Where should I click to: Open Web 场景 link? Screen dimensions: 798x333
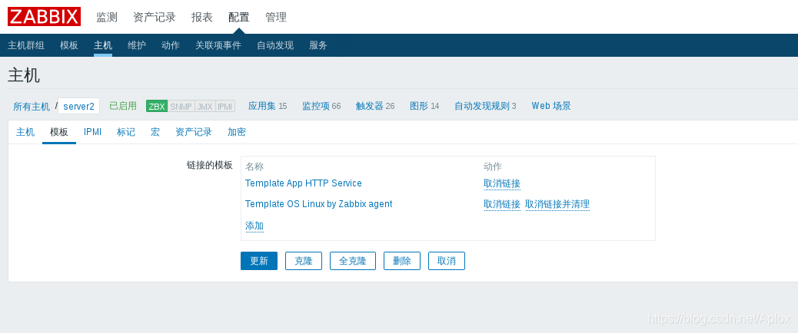pos(551,106)
